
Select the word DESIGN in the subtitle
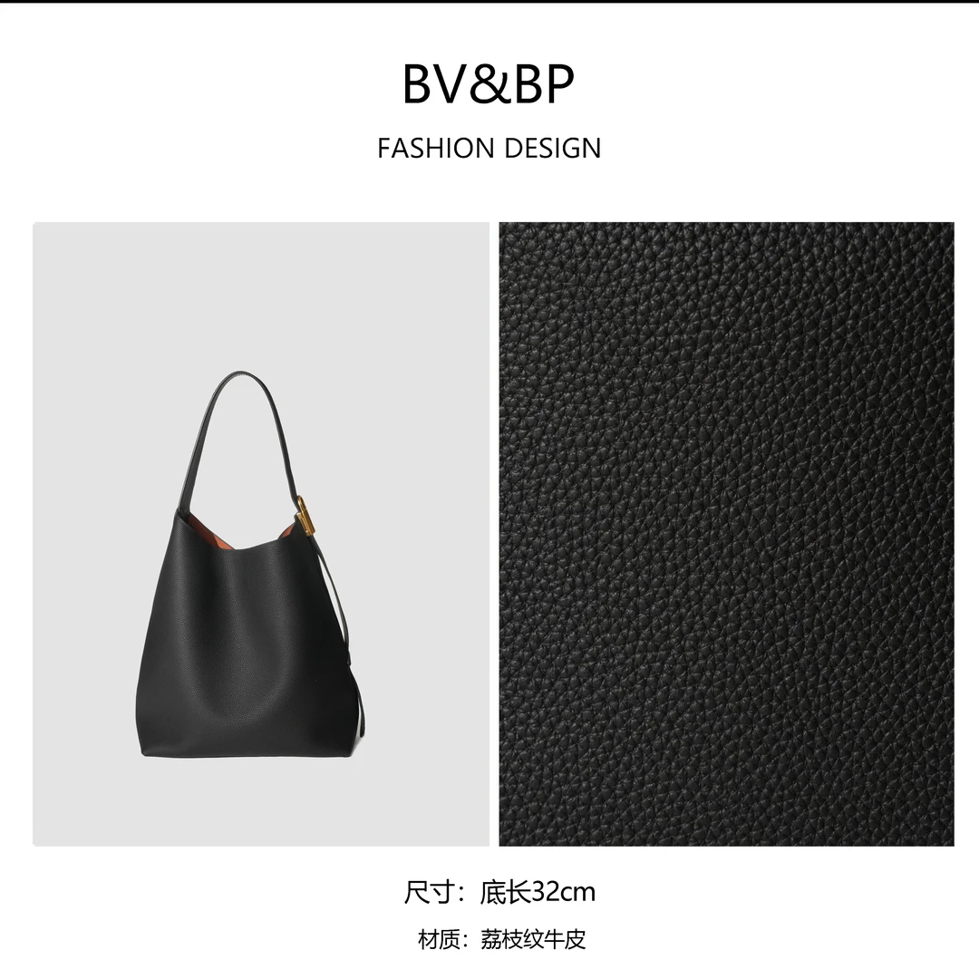(552, 149)
